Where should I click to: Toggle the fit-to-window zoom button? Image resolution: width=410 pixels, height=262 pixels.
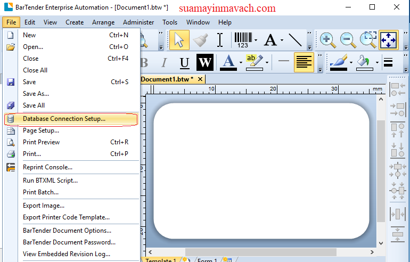click(x=388, y=40)
